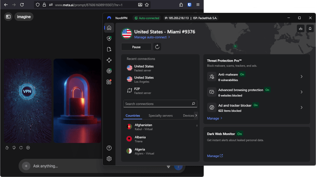Viewport: 316px width, 177px height.
Task: Connect to P2P Fastest server
Action: pos(160,90)
